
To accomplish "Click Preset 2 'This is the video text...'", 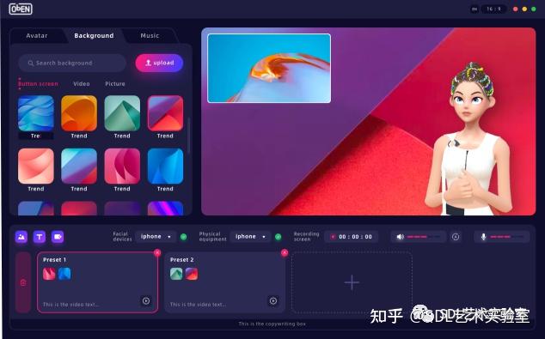I will click(x=198, y=305).
